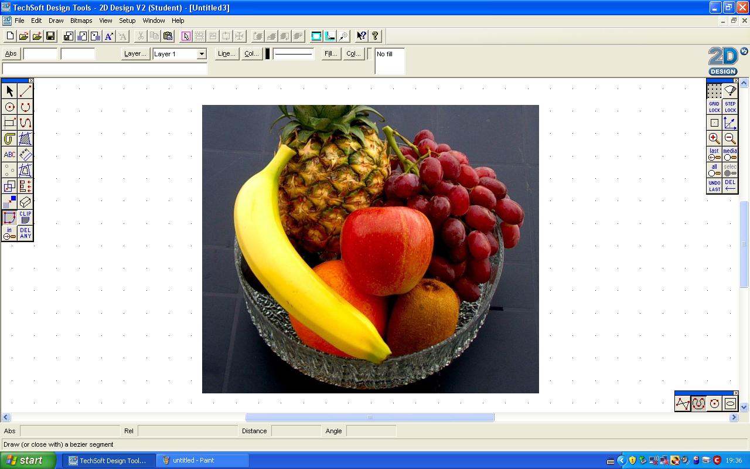Viewport: 750px width, 469px height.
Task: Open the line style preview selector
Action: tap(294, 54)
